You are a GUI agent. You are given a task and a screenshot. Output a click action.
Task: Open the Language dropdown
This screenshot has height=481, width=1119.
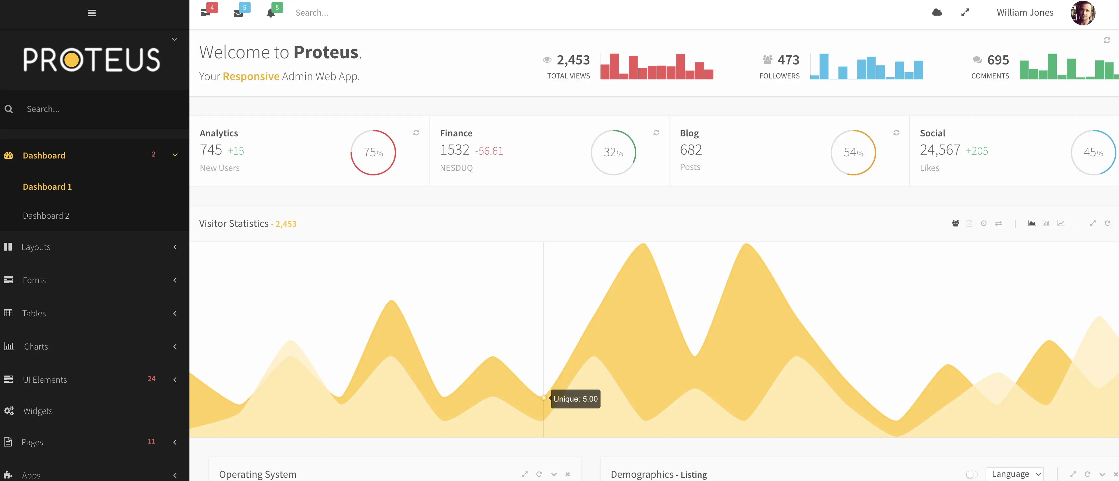(1015, 474)
